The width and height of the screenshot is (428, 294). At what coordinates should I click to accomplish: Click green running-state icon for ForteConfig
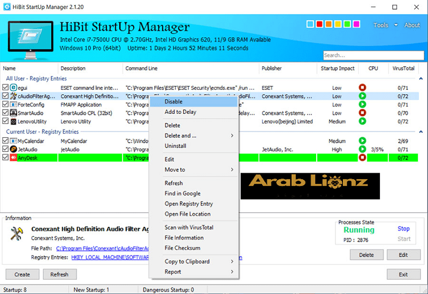pyautogui.click(x=362, y=104)
